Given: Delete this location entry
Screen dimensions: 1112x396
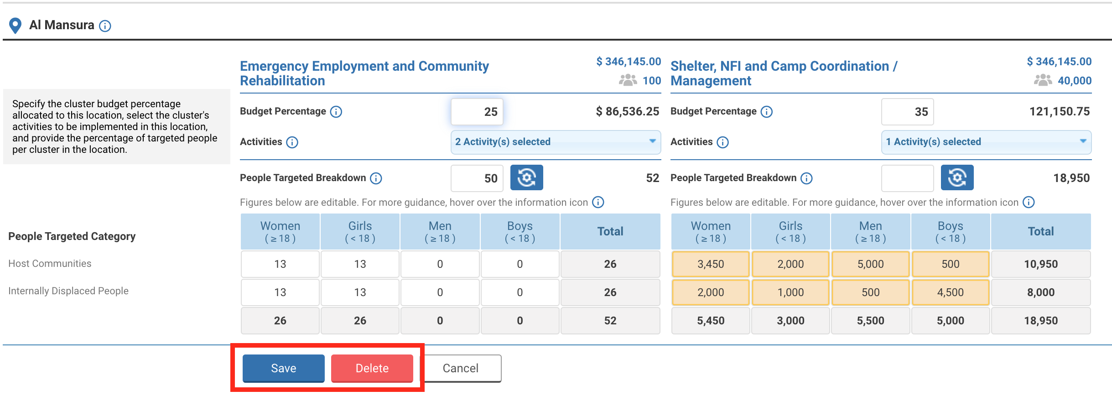Looking at the screenshot, I should 372,368.
